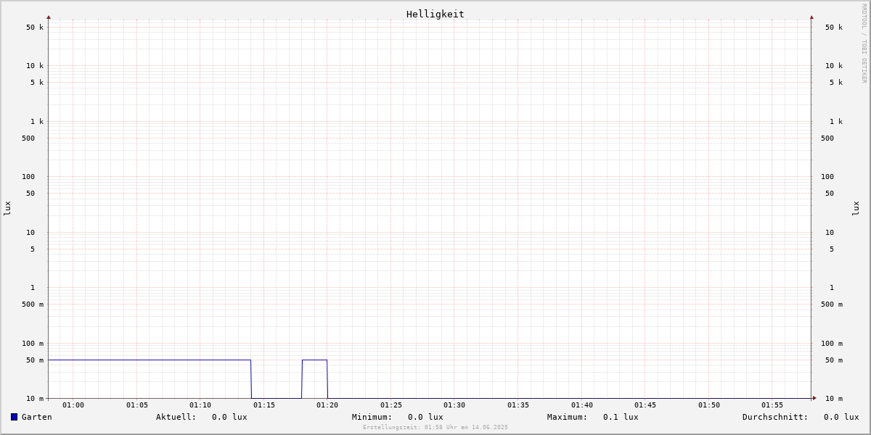This screenshot has height=435, width=871.
Task: Click the right axis 50 k label
Action: 834,28
